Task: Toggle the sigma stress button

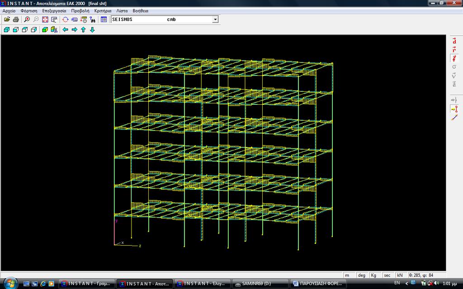Action: click(x=454, y=67)
